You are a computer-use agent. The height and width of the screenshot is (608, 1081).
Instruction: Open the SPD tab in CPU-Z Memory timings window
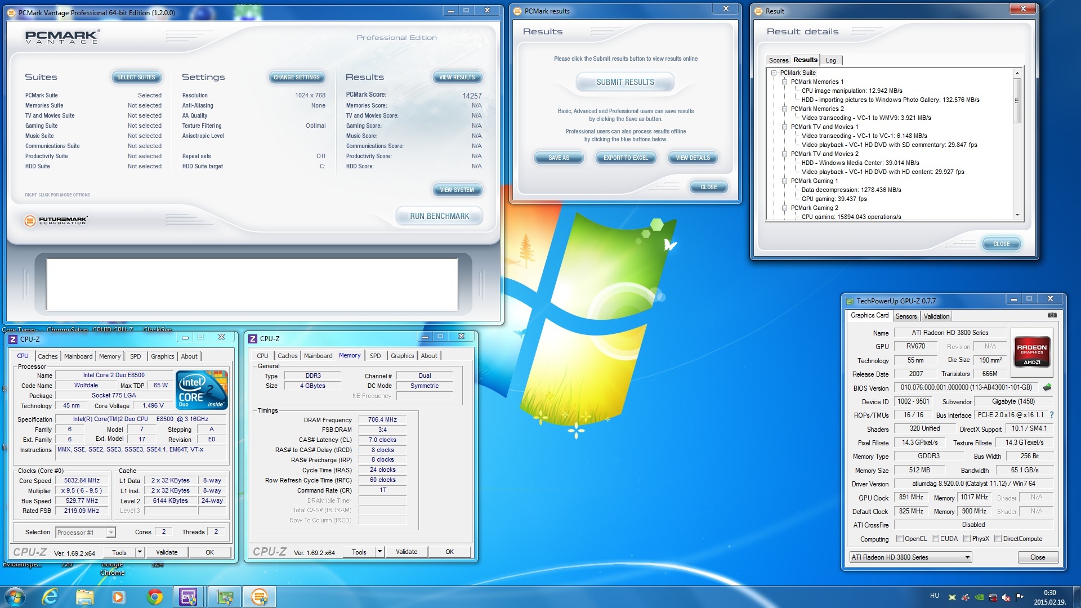375,356
